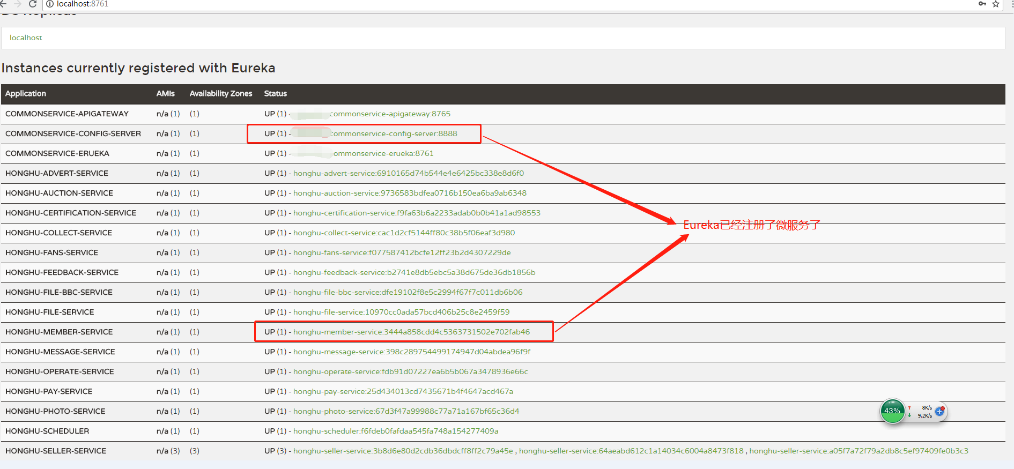The image size is (1014, 469).
Task: Open honghu-seller-service:64aeabd6 instance link
Action: click(631, 451)
